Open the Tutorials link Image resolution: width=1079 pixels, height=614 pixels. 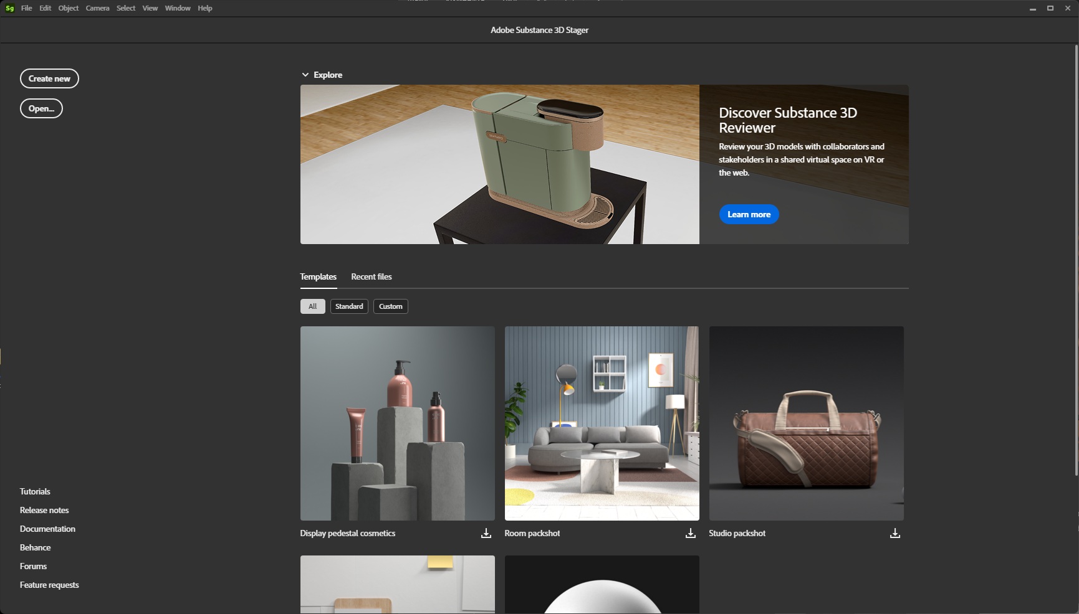[35, 491]
